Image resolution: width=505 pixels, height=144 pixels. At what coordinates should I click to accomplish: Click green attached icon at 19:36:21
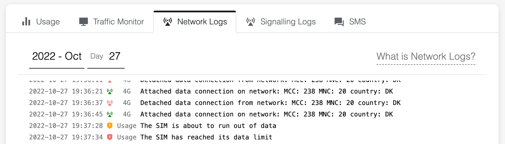(x=110, y=91)
